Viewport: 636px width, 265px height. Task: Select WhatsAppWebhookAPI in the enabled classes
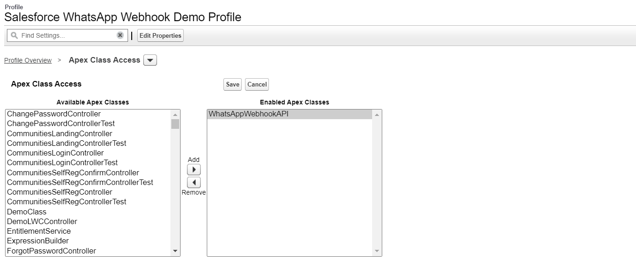click(249, 114)
